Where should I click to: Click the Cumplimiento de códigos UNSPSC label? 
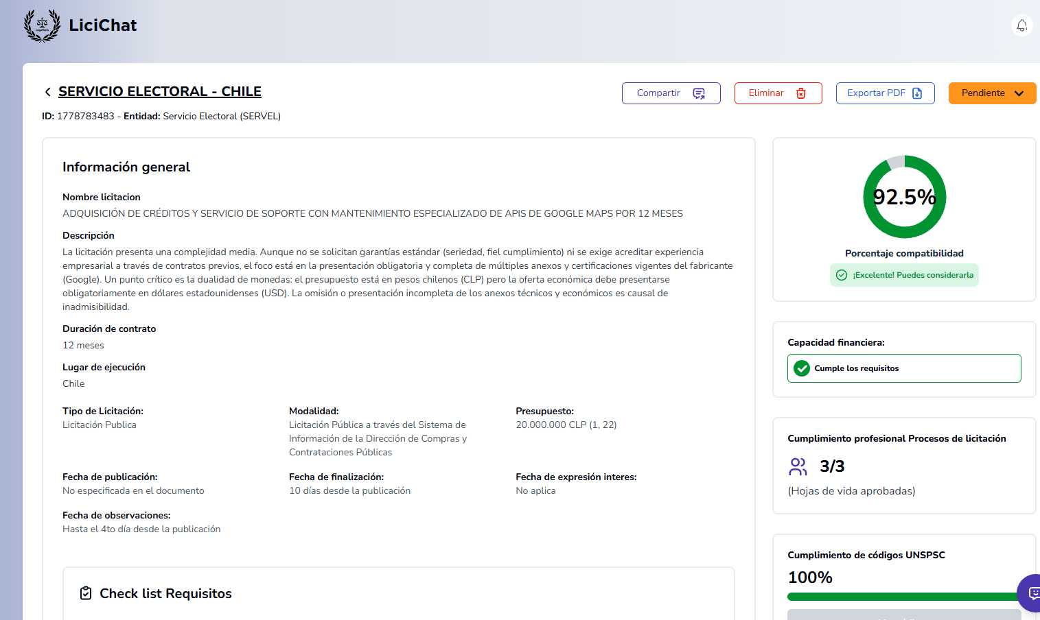coord(866,555)
